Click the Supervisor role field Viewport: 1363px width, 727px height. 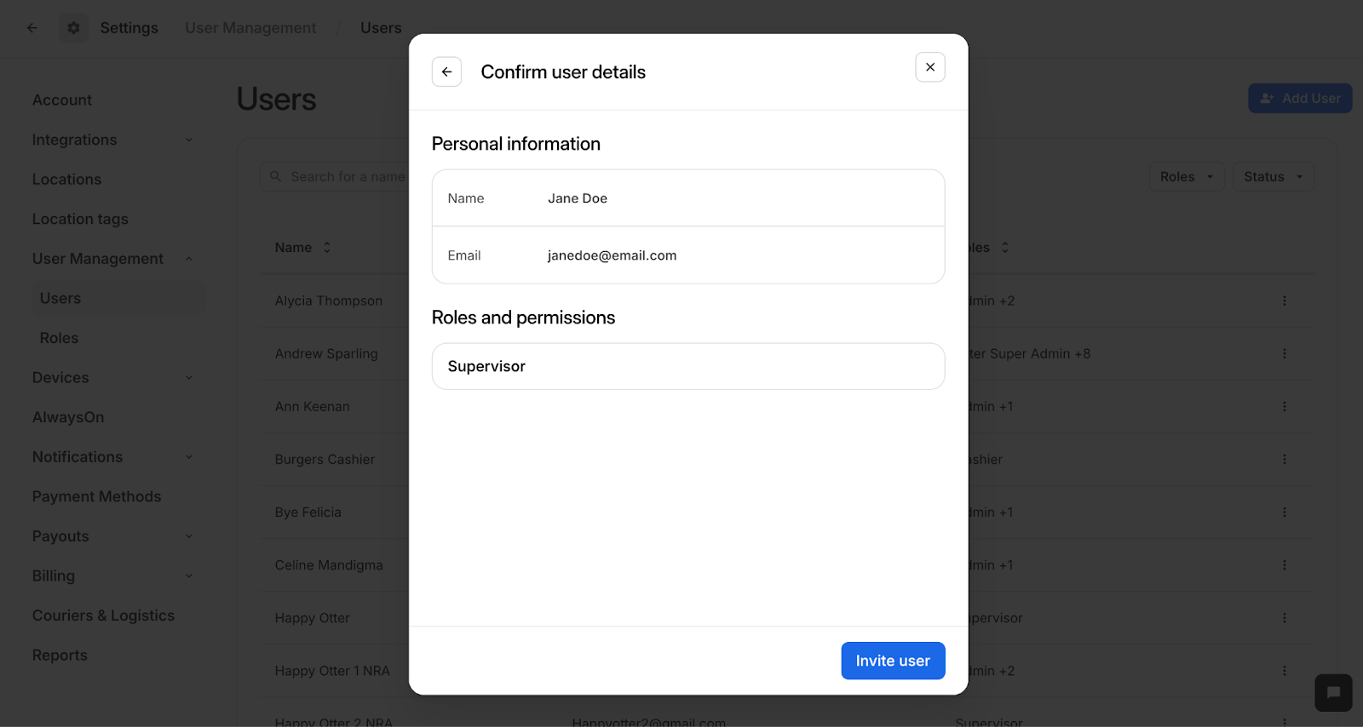tap(688, 366)
